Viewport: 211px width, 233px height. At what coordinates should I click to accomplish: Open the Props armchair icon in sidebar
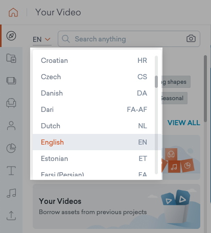[x=11, y=103]
